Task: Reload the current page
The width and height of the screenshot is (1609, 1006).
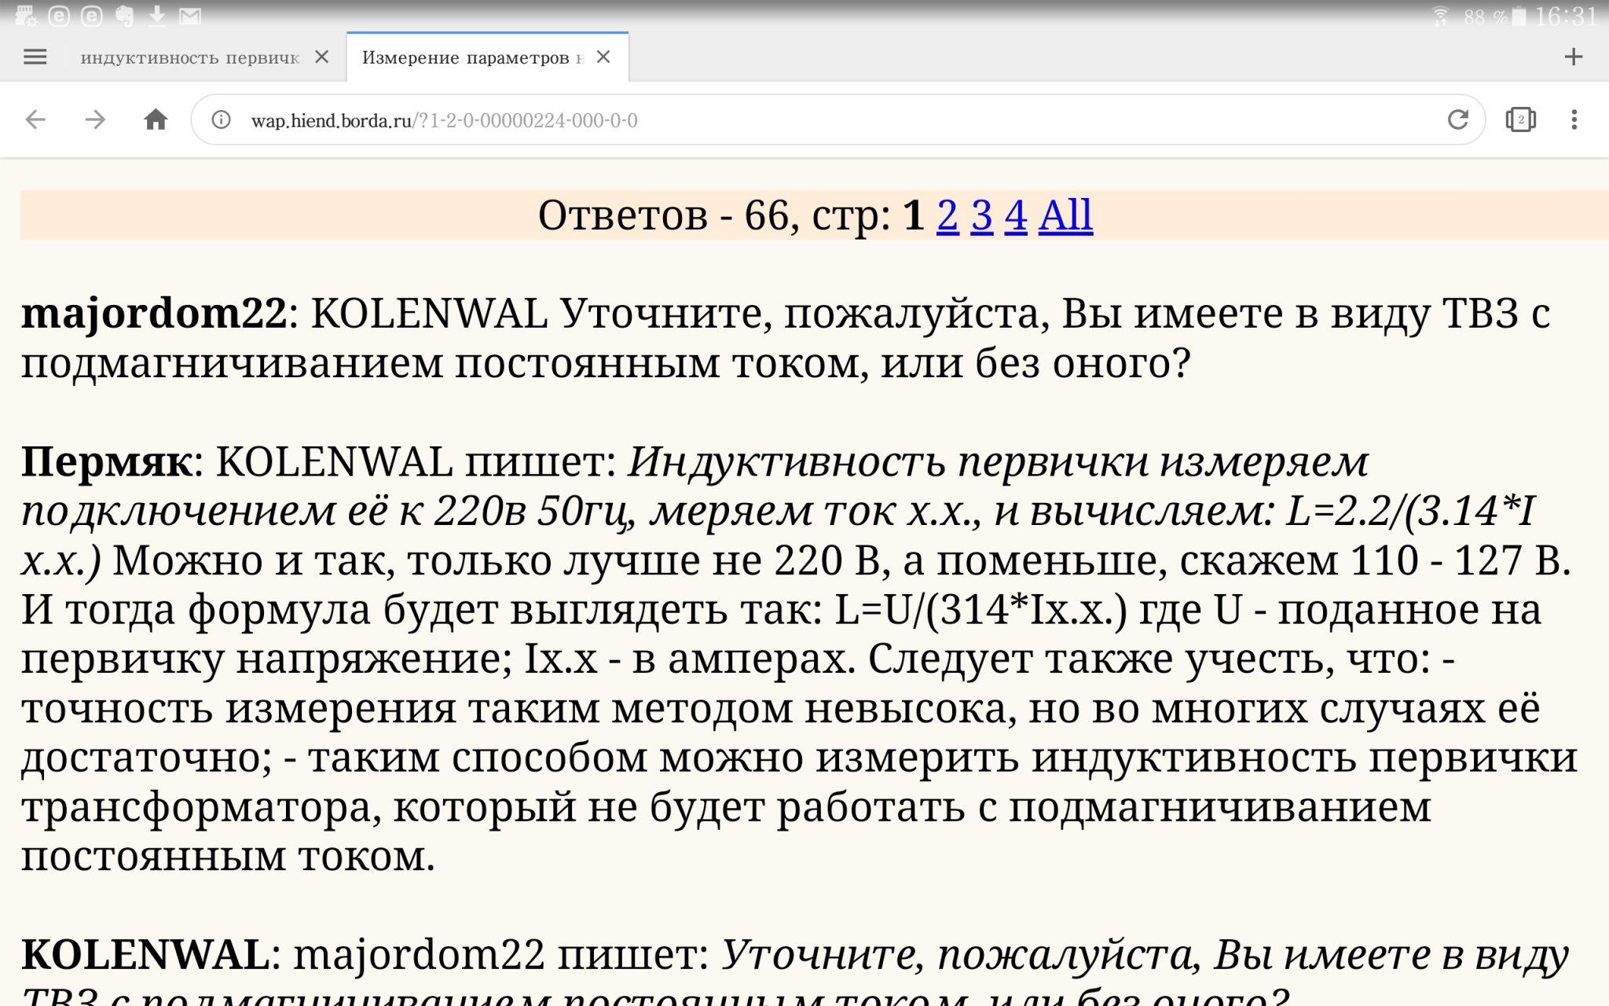Action: pos(1458,119)
